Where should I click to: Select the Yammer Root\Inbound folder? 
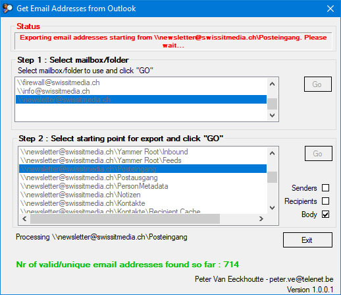coord(143,152)
